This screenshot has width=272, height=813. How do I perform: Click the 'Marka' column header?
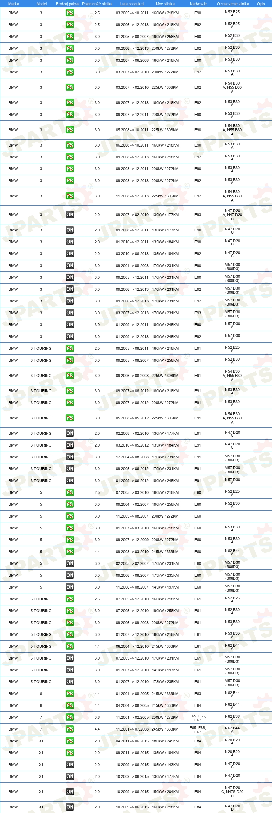pyautogui.click(x=14, y=4)
